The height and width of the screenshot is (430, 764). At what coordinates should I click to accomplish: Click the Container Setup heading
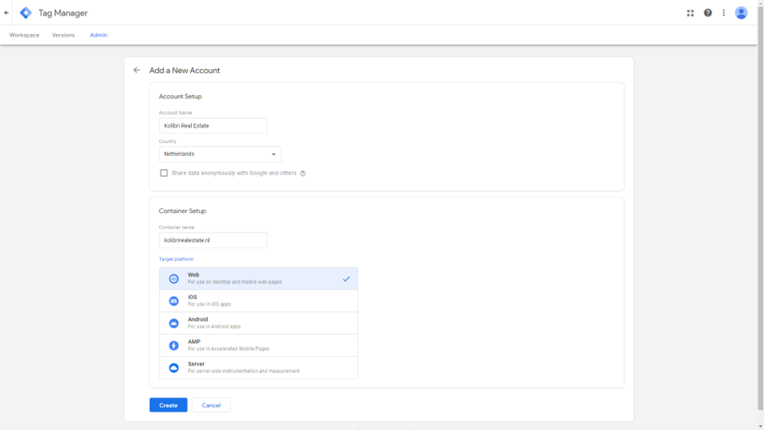(x=182, y=211)
